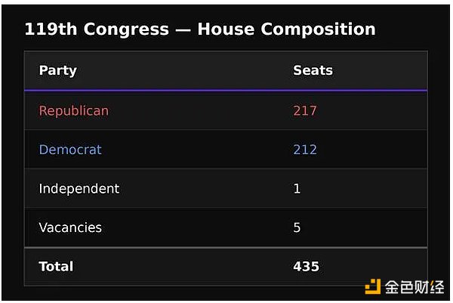
Task: Click the 119th text in the title
Action: coord(51,29)
